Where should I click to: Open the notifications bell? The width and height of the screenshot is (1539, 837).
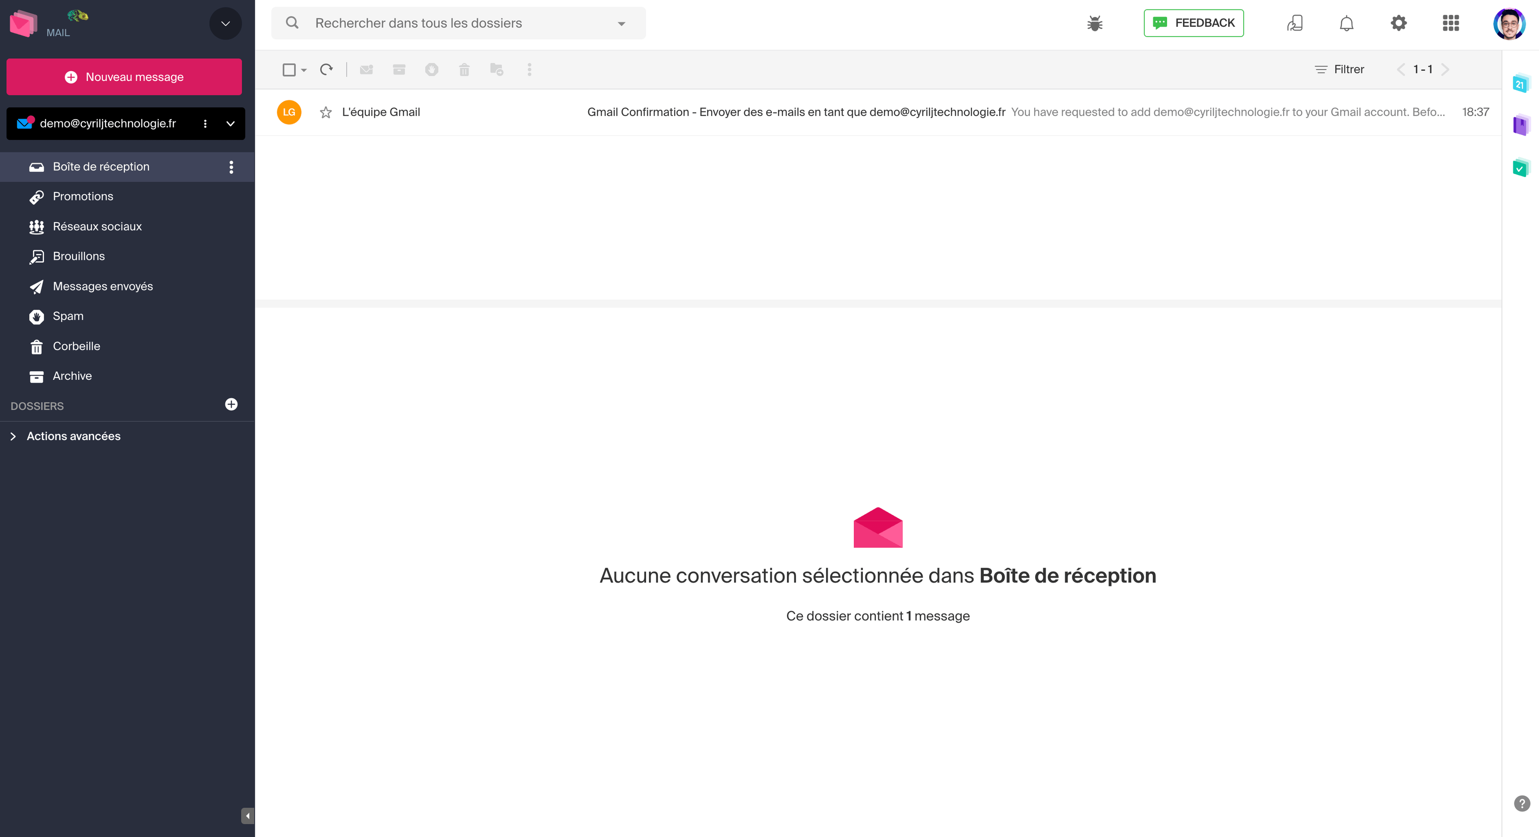click(1346, 23)
